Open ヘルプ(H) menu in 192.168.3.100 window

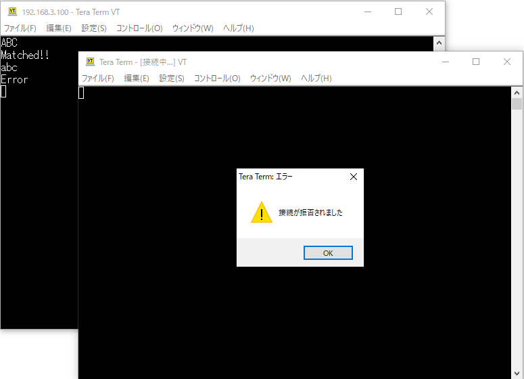click(238, 28)
